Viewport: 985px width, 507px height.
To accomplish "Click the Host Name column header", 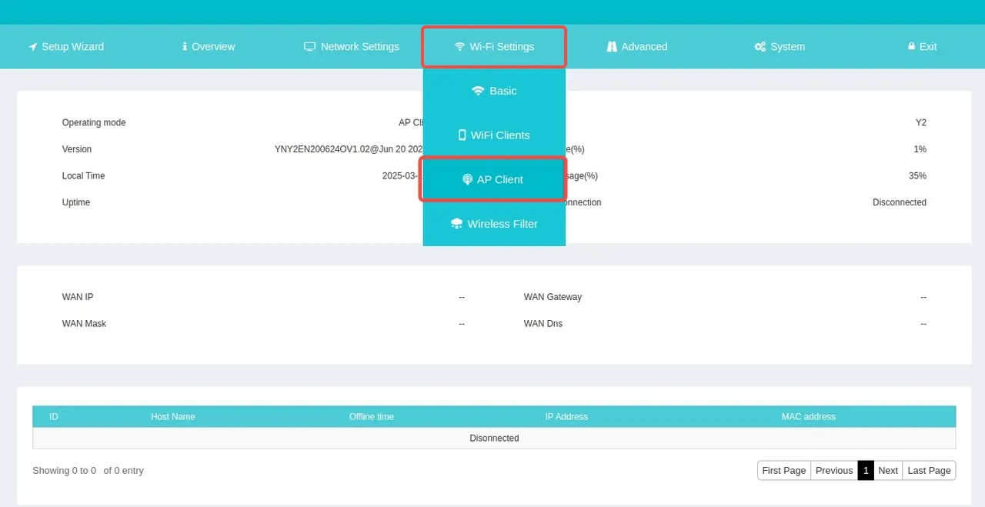I will [x=173, y=417].
